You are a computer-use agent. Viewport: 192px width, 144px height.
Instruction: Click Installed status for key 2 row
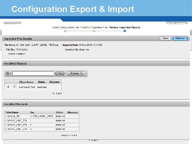60,125
